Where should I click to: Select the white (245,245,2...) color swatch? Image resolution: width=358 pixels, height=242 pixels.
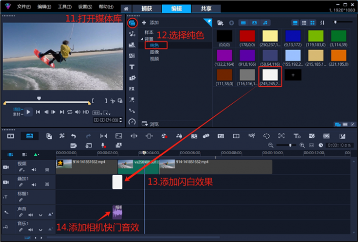[x=270, y=75]
